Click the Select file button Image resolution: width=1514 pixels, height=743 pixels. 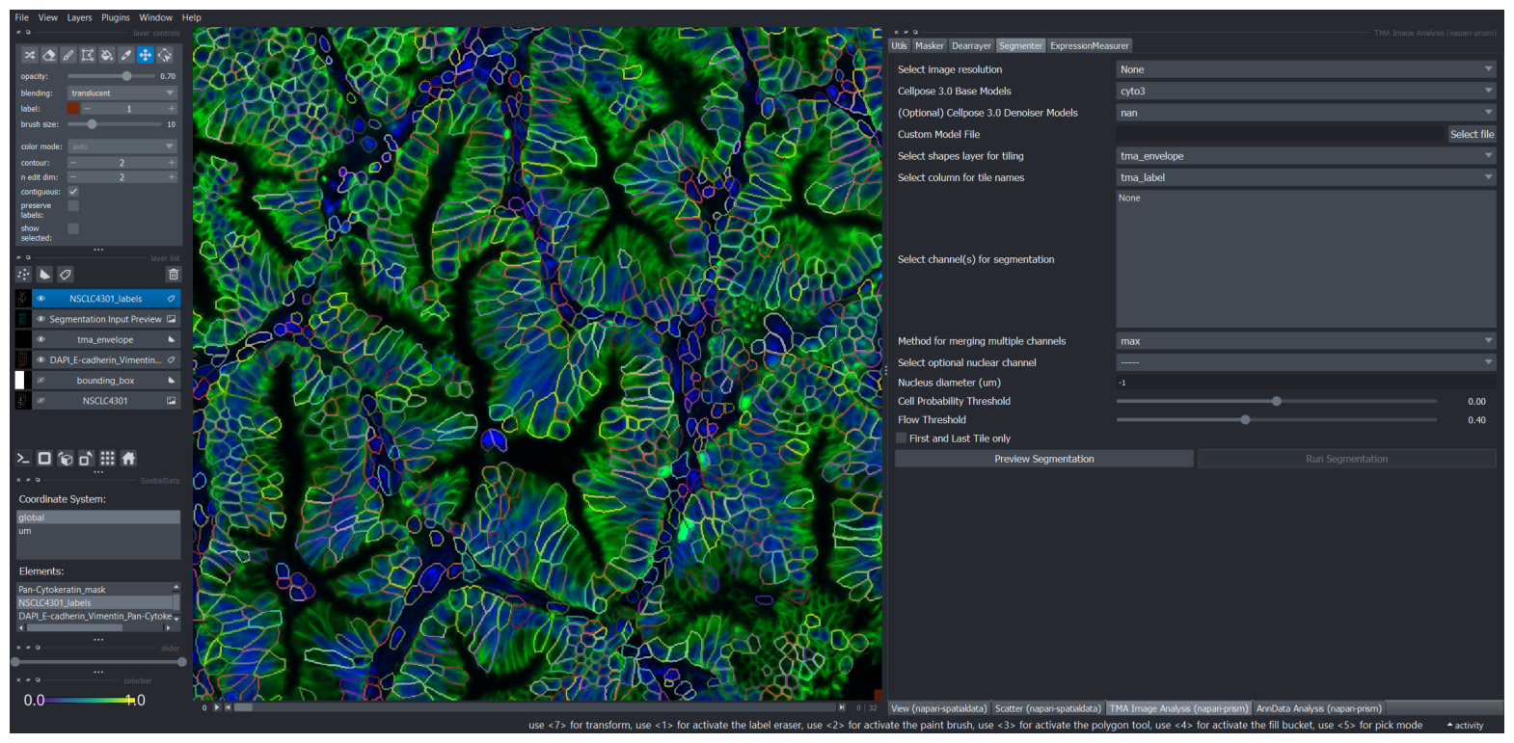tap(1472, 134)
